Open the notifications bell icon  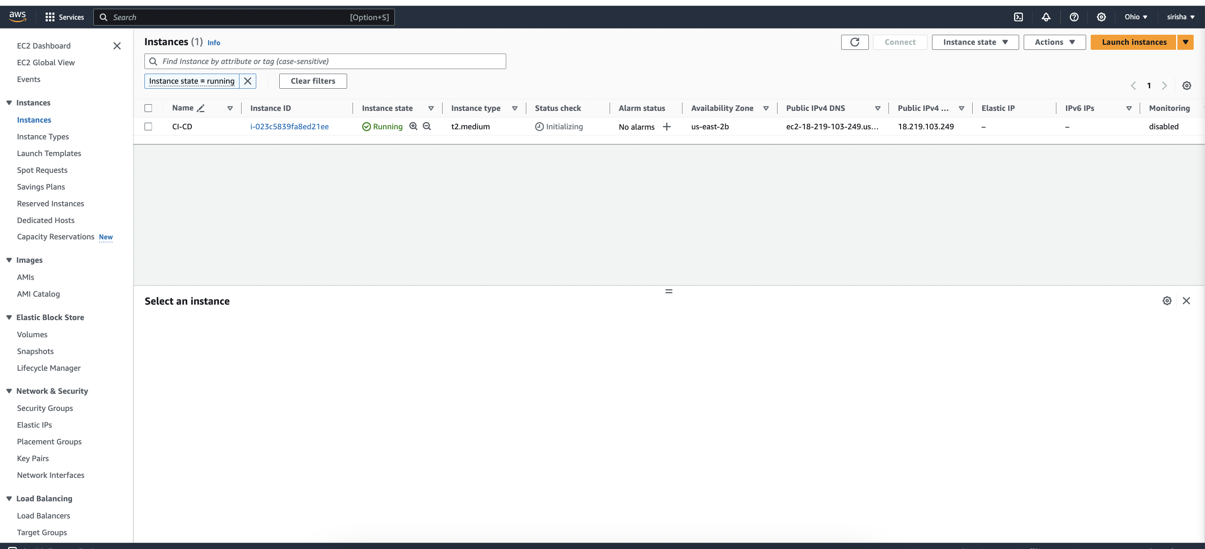tap(1046, 17)
